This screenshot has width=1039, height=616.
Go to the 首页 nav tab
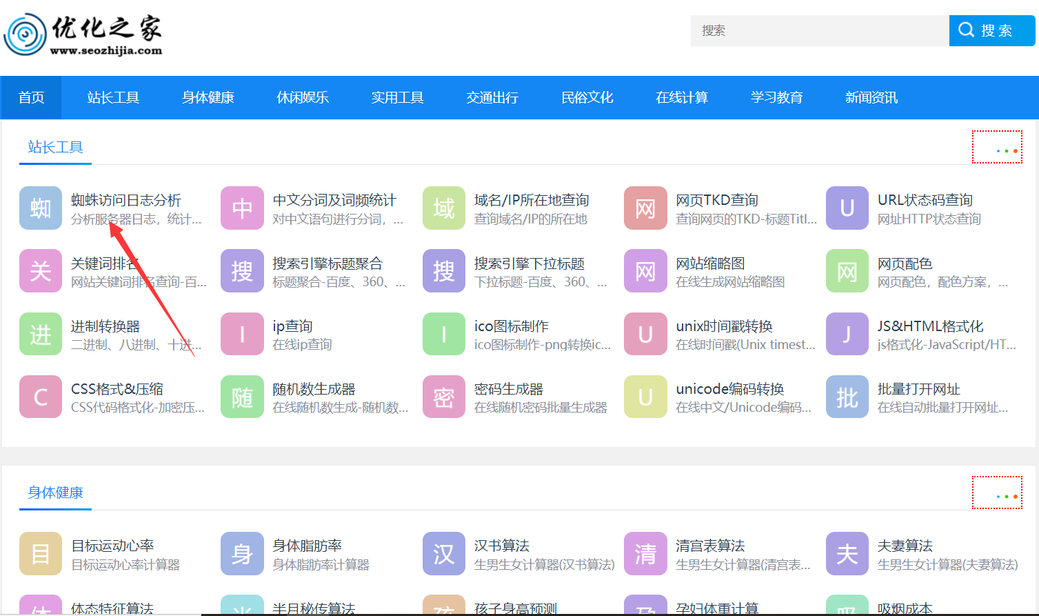[31, 97]
